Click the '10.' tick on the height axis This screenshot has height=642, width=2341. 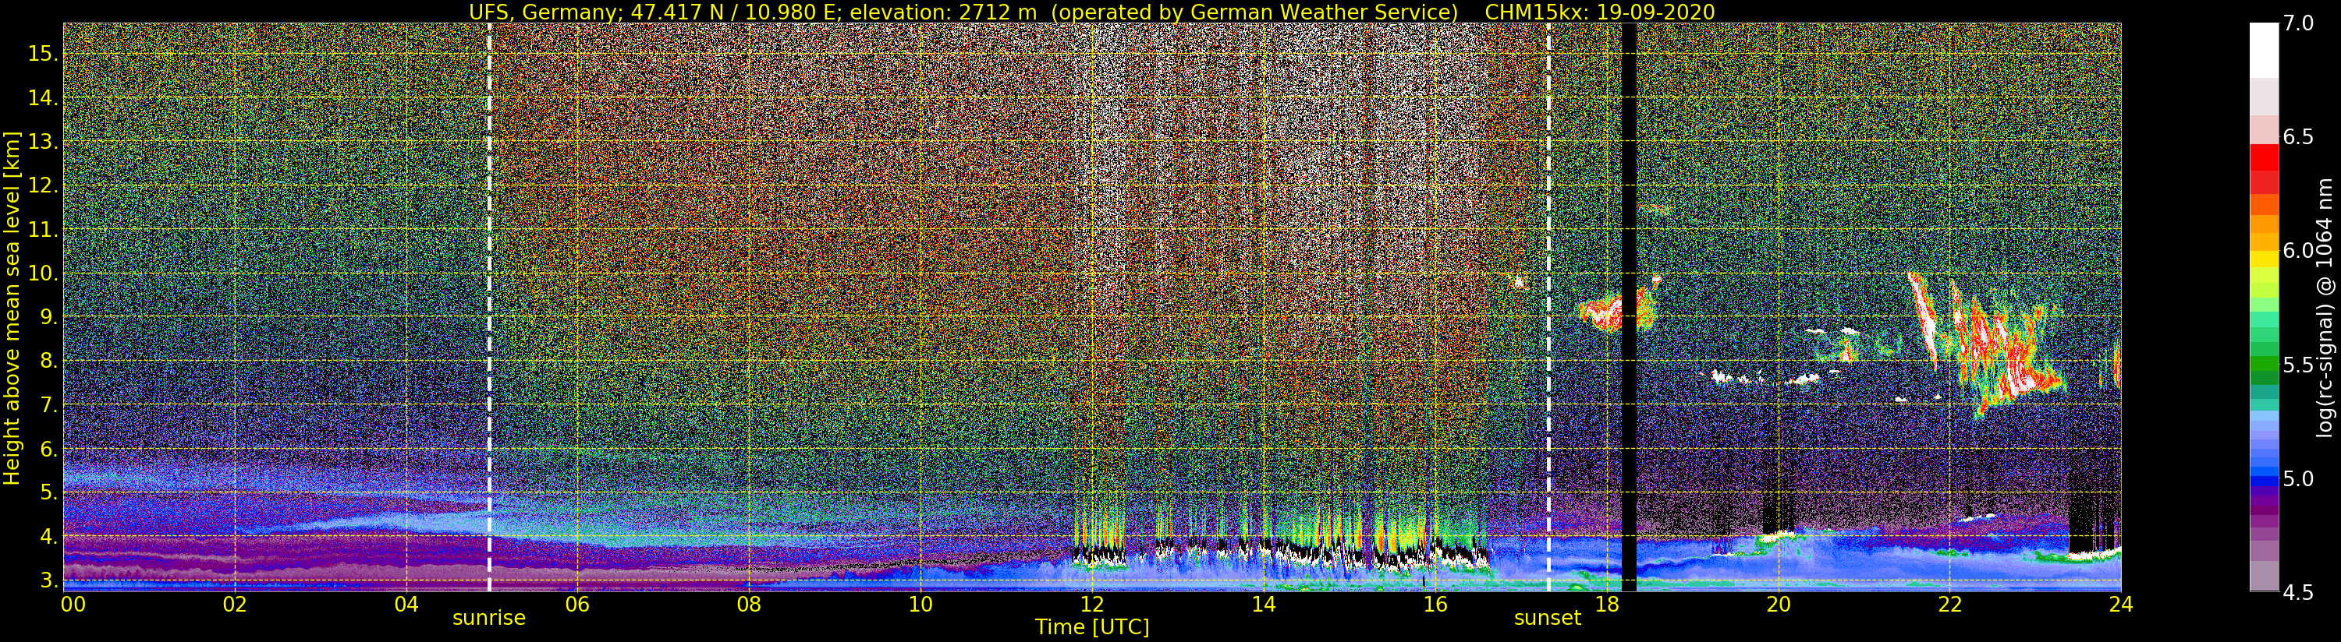[x=42, y=273]
